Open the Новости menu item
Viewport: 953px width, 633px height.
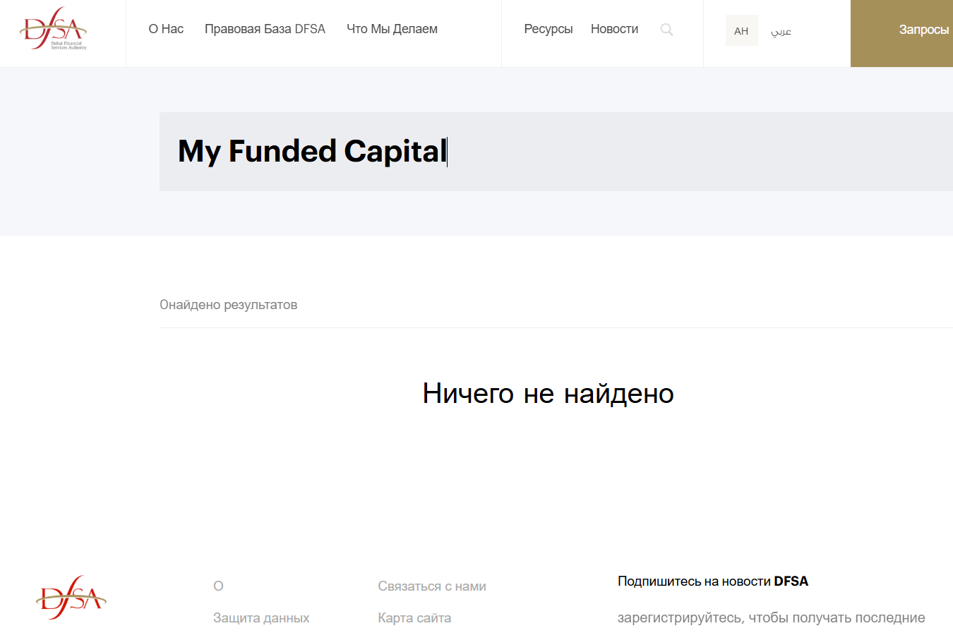pyautogui.click(x=614, y=29)
